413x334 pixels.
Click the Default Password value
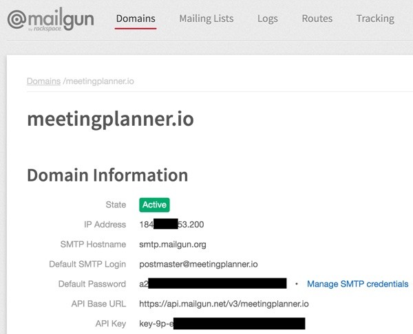tap(213, 284)
